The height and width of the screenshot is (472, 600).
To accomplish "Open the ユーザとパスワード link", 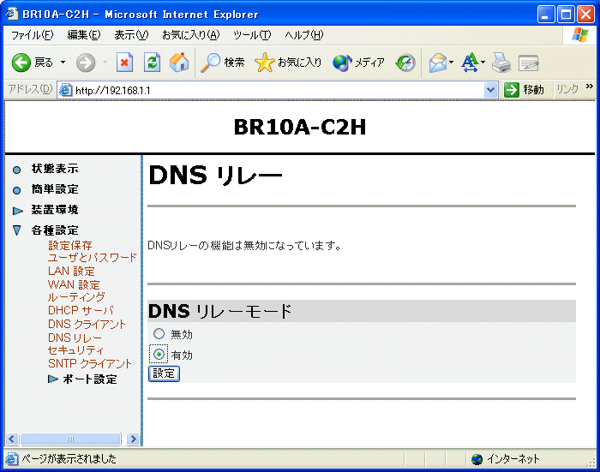I will [92, 258].
